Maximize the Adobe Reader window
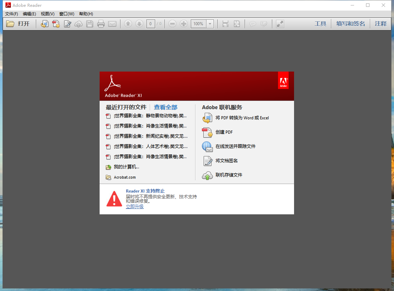394x291 pixels. pyautogui.click(x=368, y=5)
